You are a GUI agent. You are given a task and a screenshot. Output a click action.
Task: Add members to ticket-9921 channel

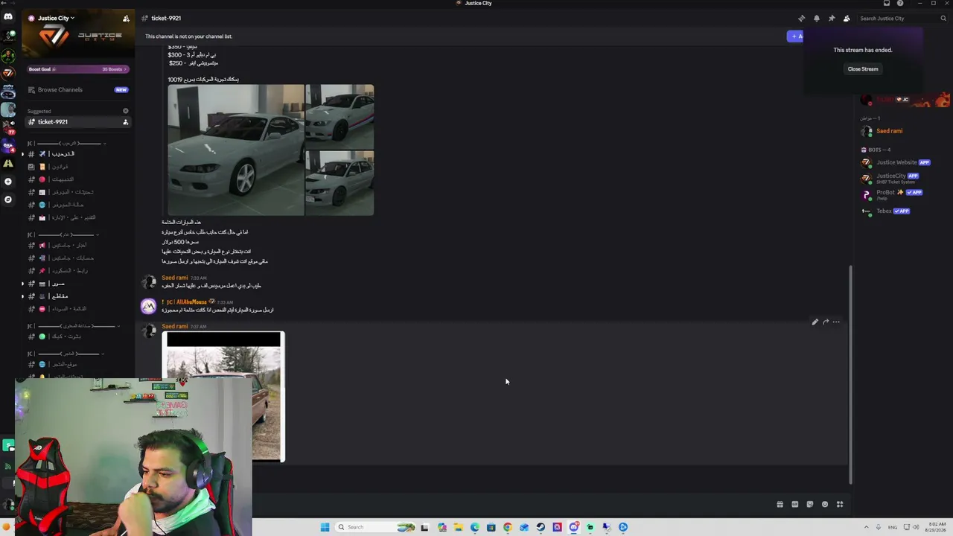point(125,122)
